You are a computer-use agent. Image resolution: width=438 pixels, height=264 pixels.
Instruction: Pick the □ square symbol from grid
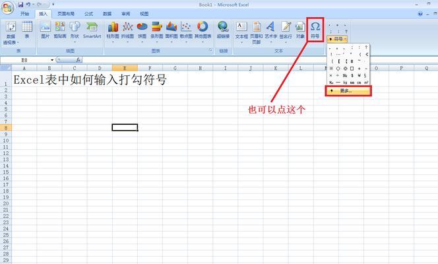coord(352,69)
